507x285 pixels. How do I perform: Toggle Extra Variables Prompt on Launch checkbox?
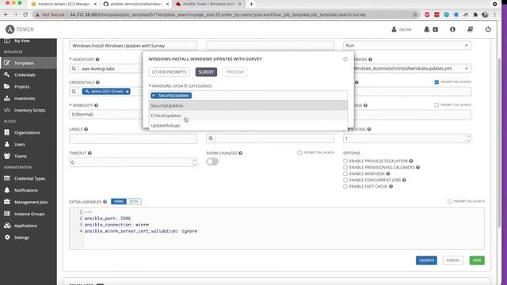coord(450,201)
